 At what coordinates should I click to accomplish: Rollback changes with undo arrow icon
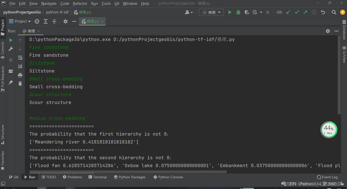click(323, 12)
